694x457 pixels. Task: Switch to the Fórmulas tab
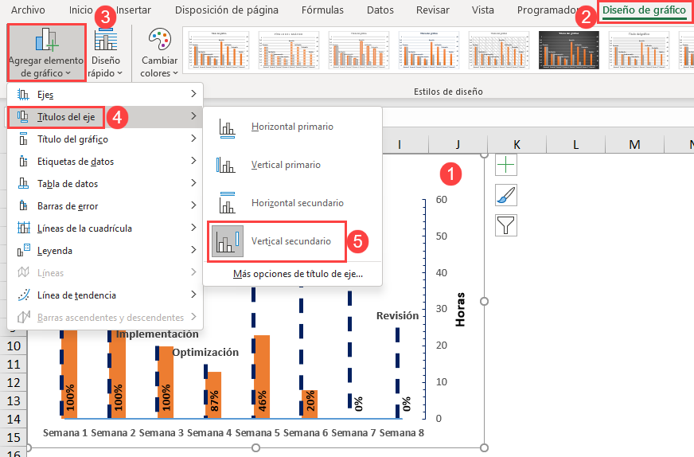322,10
